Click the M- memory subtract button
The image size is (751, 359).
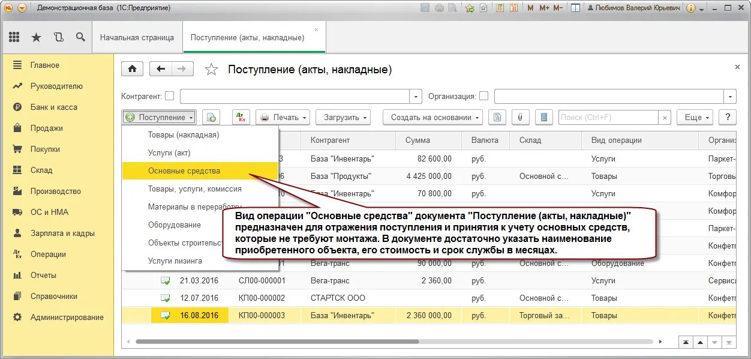pos(558,8)
